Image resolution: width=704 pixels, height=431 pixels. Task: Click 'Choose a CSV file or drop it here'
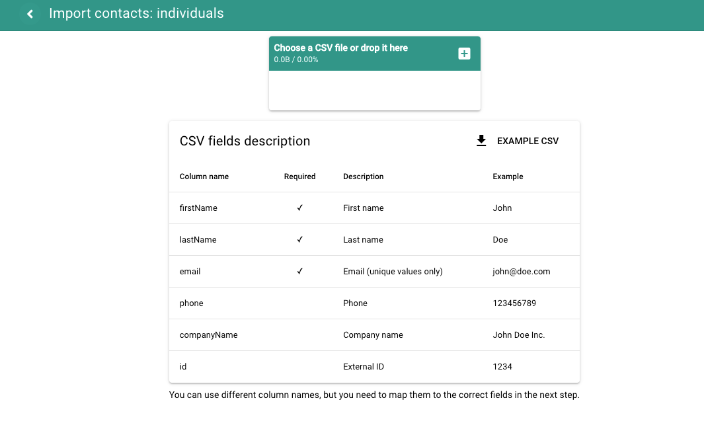[x=341, y=48]
